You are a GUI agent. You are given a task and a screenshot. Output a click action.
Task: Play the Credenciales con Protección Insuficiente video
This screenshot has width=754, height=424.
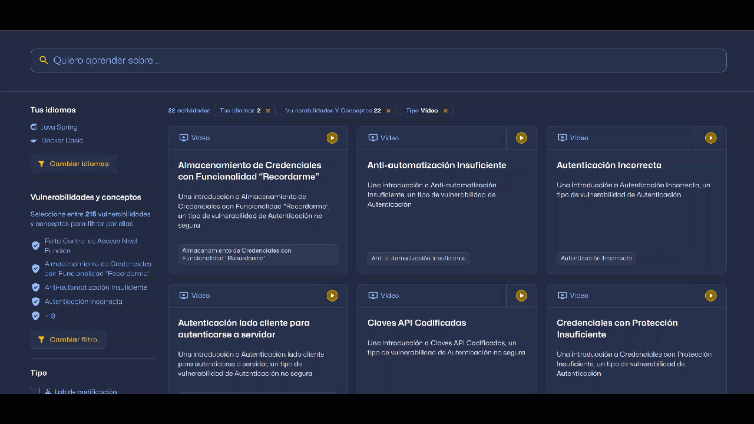click(710, 295)
